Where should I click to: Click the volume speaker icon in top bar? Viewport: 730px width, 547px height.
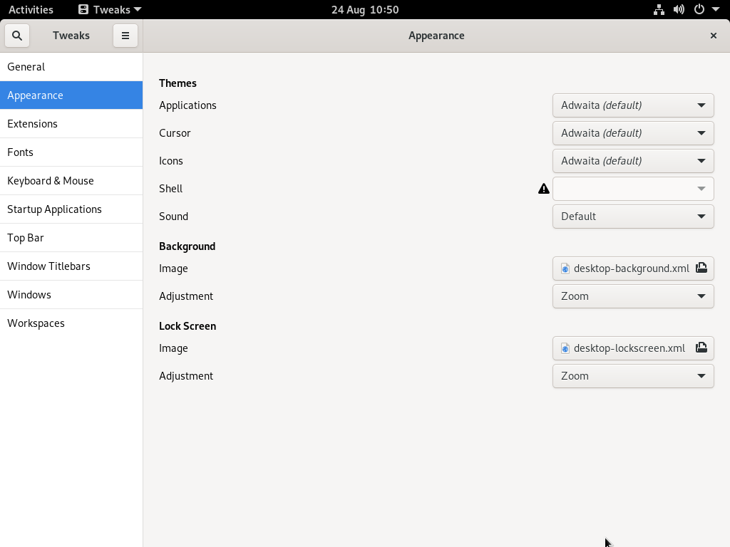[x=679, y=10]
